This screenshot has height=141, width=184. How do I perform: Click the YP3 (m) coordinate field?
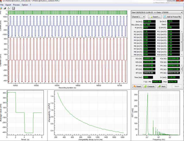coord(173,73)
